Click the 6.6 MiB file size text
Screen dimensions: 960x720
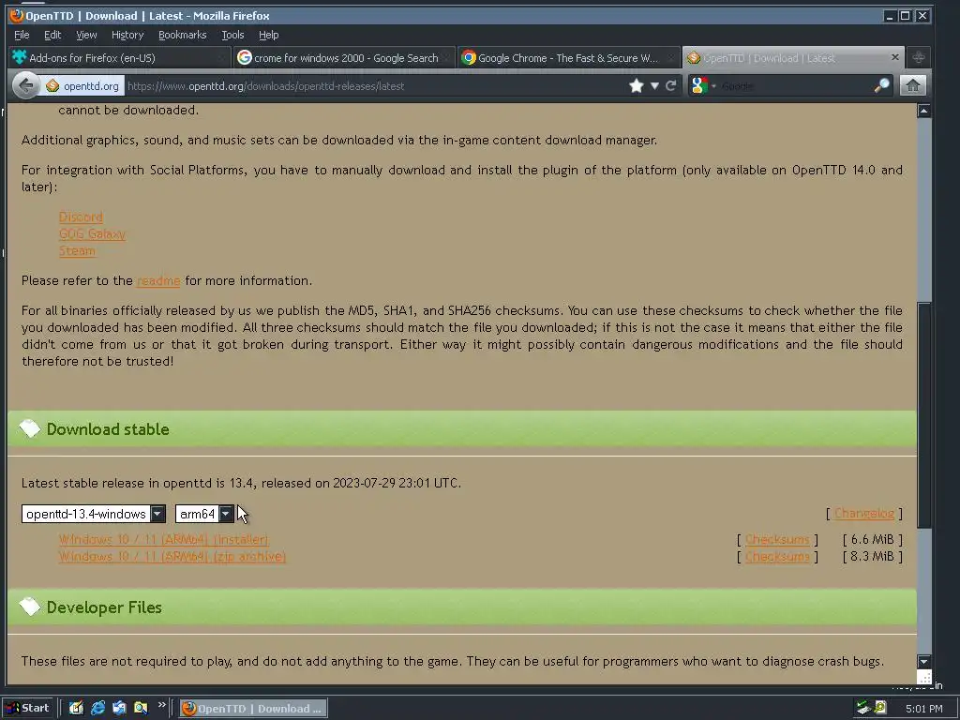coord(872,539)
